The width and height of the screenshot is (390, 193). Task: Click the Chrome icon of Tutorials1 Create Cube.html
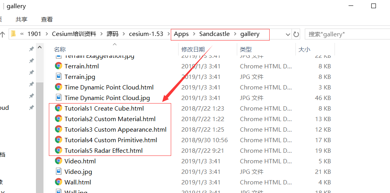click(x=59, y=108)
